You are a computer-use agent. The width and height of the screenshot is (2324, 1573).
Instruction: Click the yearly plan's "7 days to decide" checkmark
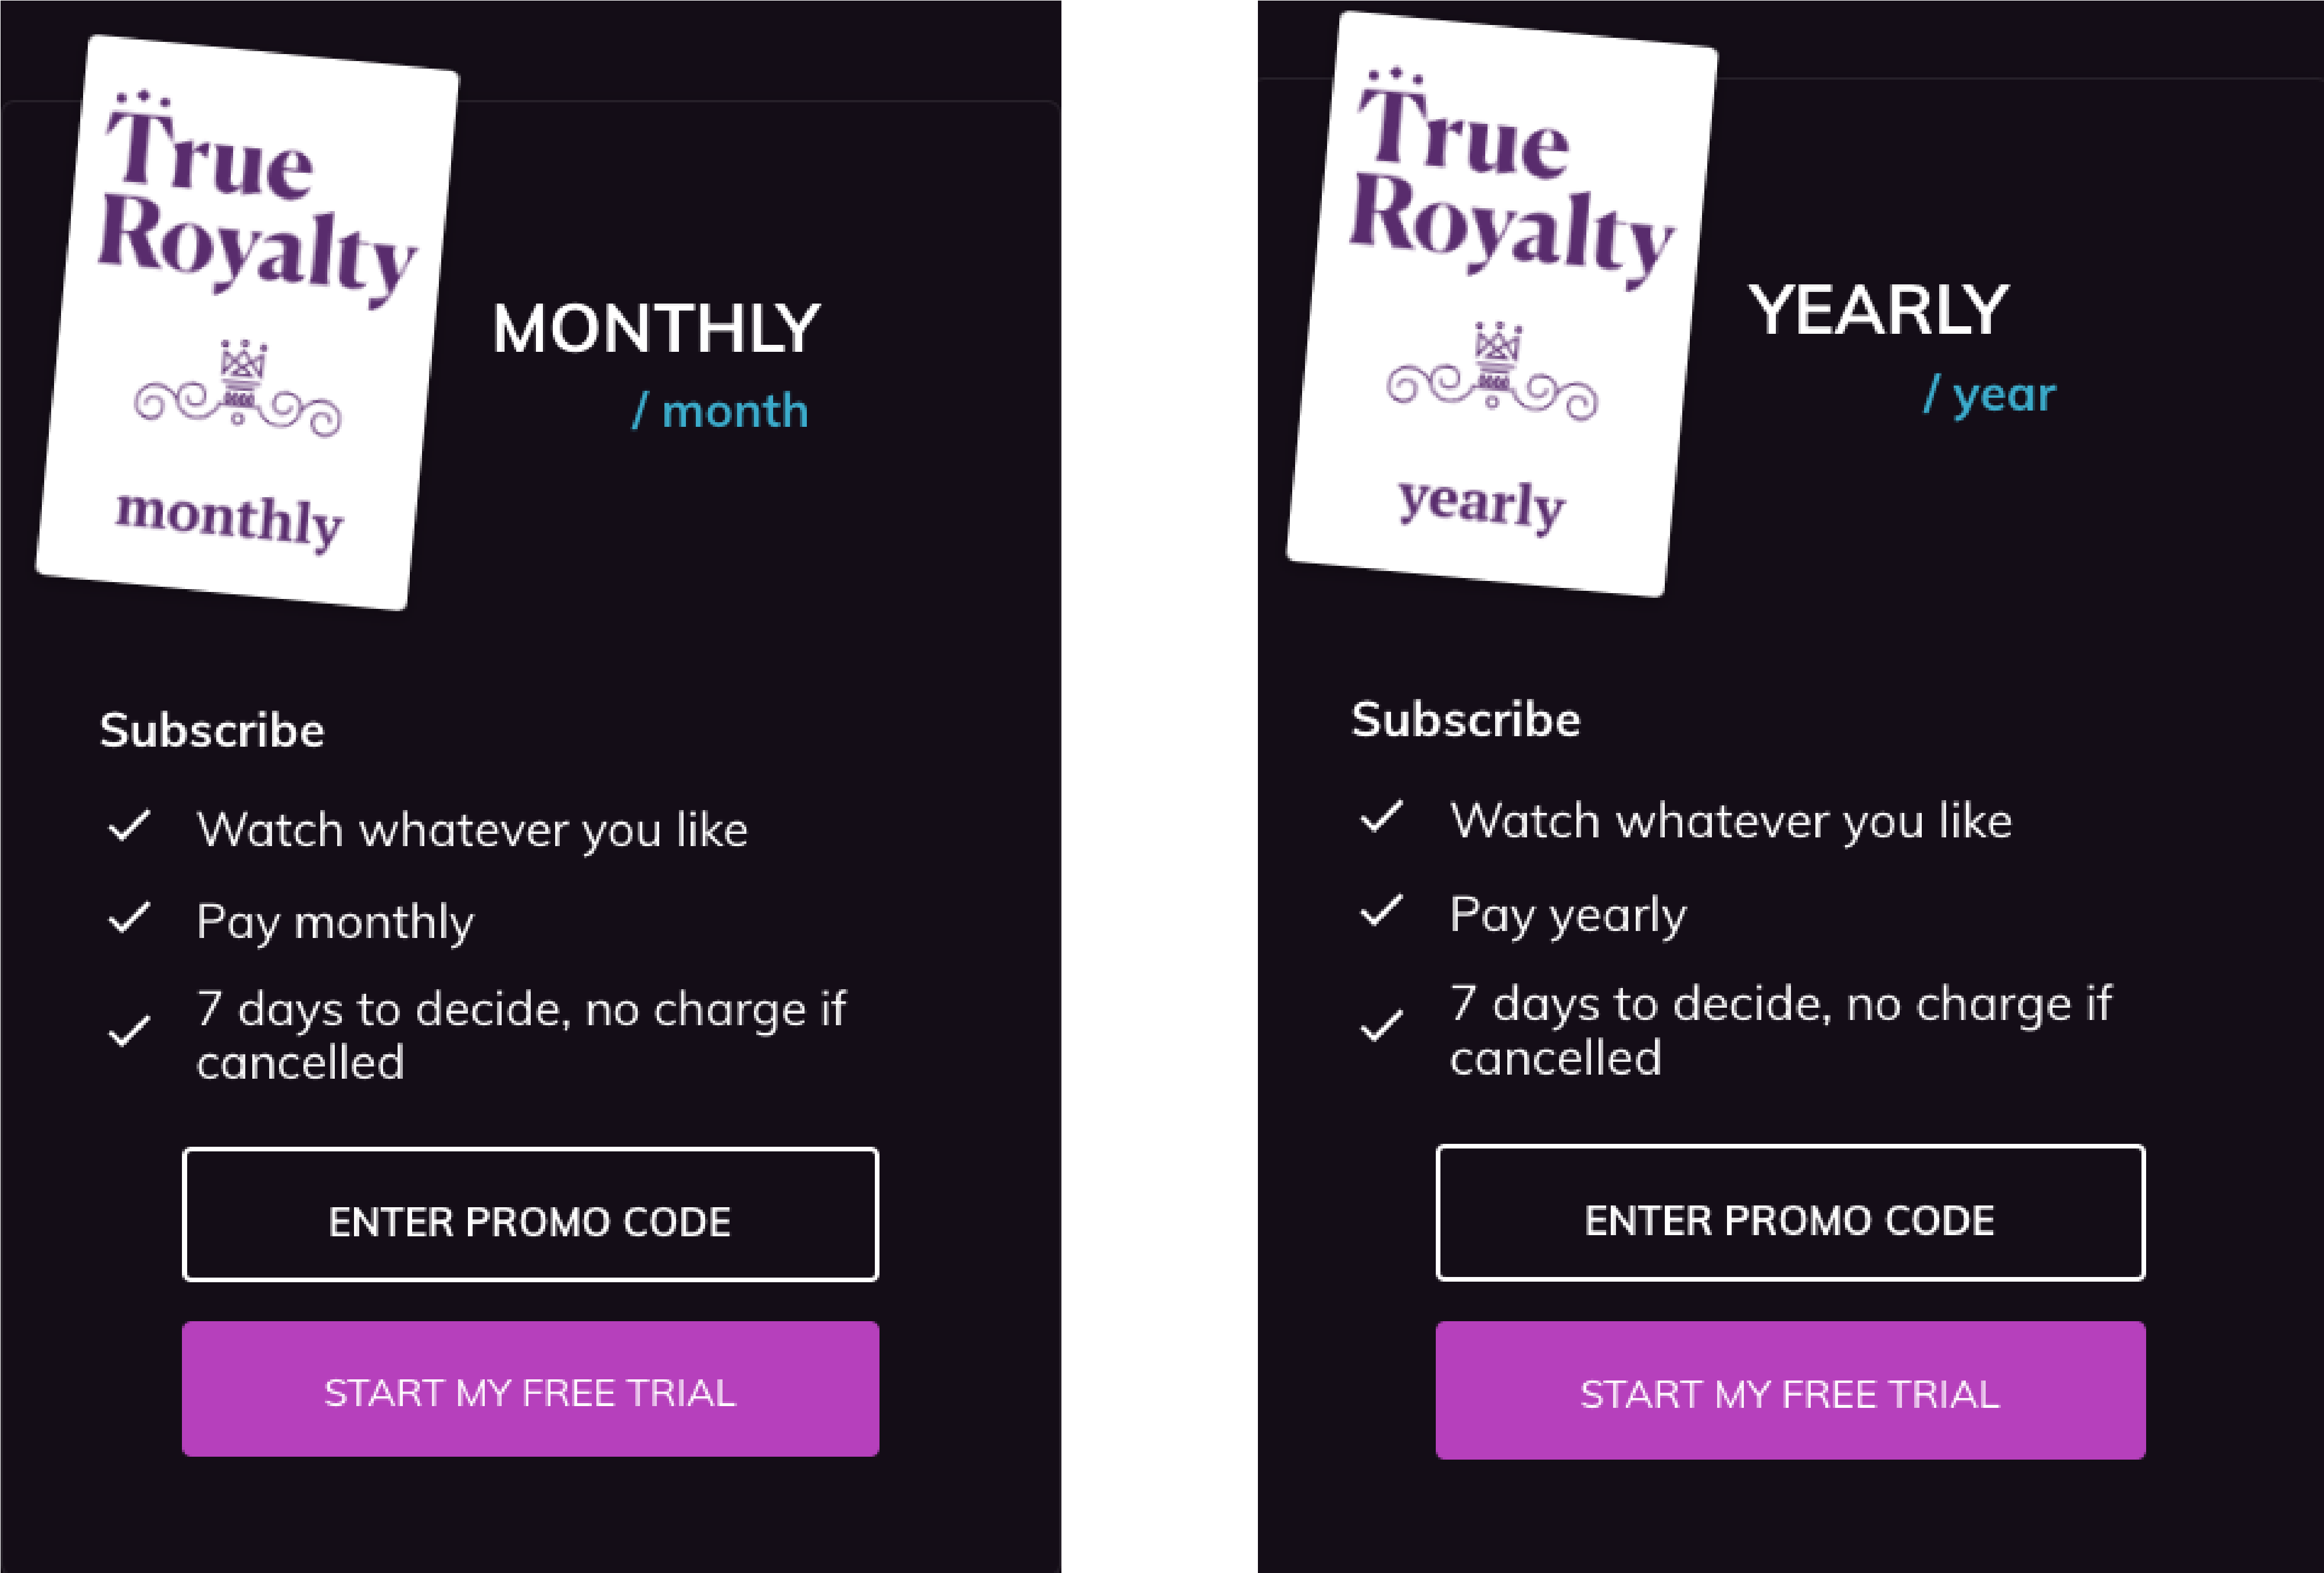(x=1382, y=1026)
